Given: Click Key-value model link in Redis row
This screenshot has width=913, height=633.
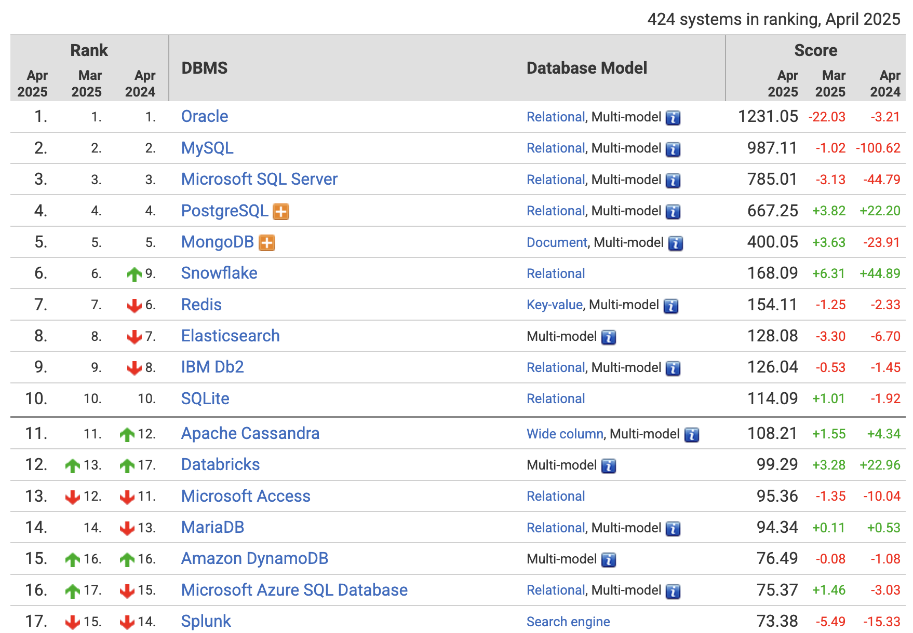Looking at the screenshot, I should [555, 305].
